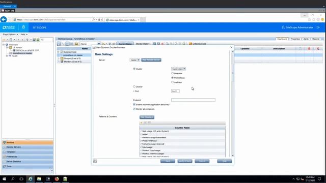The image size is (326, 183).
Task: Open the Page Options dropdown menu
Action: click(10, 34)
